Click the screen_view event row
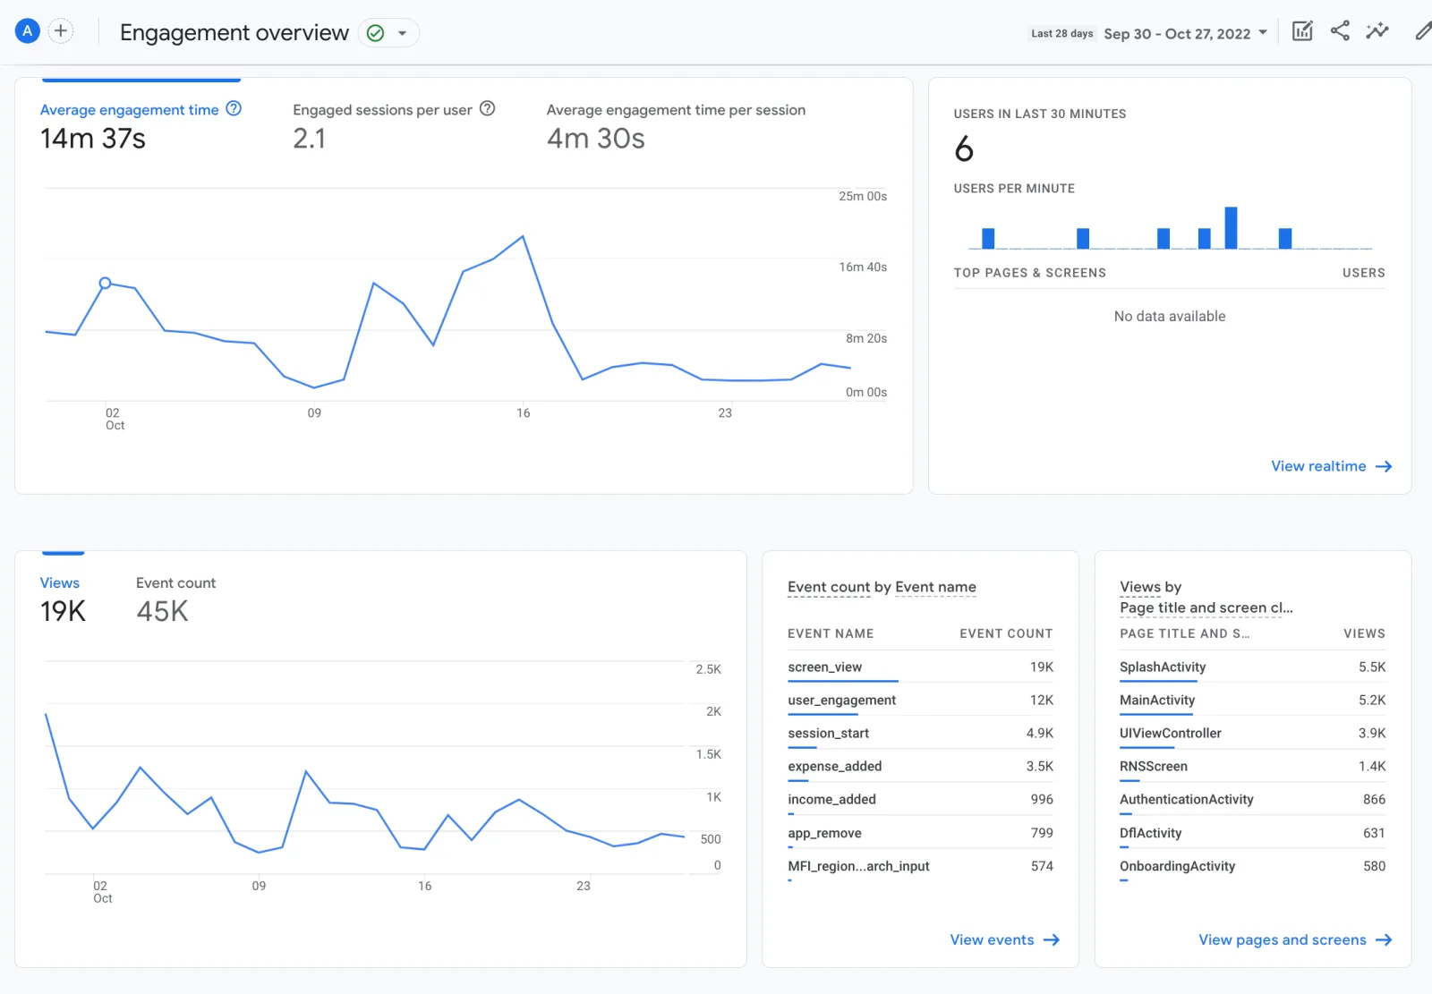 click(920, 667)
